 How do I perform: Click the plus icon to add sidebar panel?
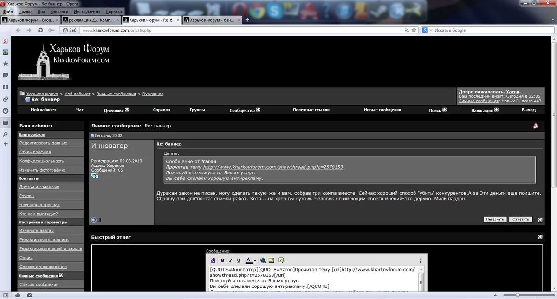(5, 144)
